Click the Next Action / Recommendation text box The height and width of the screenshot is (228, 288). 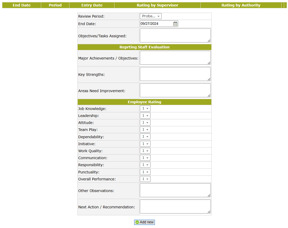tap(175, 207)
